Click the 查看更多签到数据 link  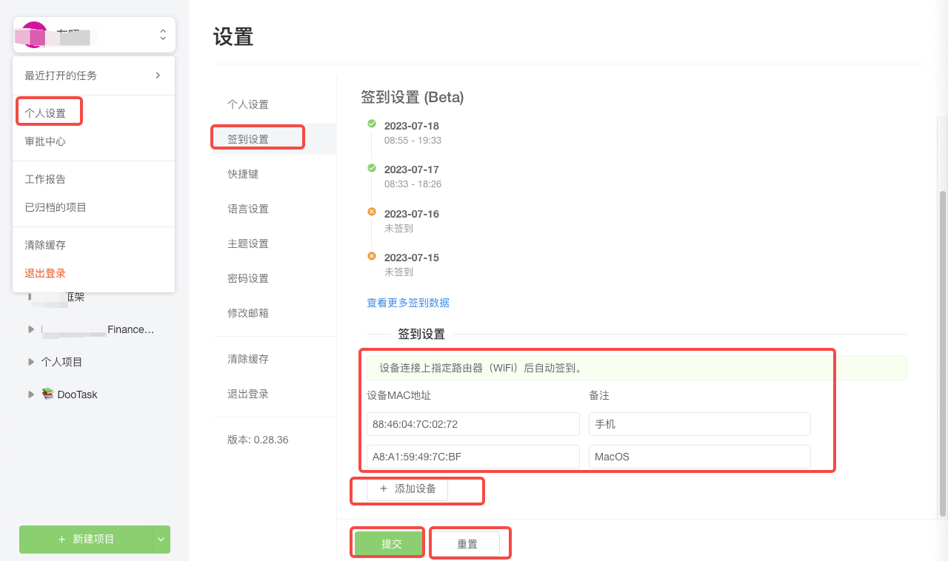click(408, 302)
